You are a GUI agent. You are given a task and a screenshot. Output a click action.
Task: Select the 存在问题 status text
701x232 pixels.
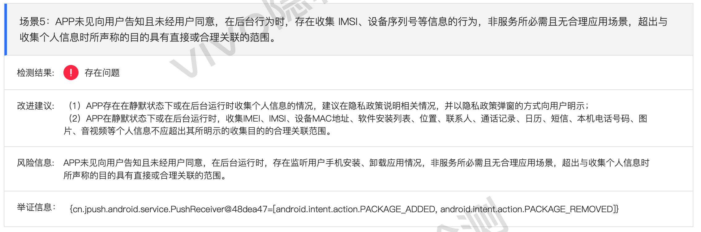[x=102, y=73]
